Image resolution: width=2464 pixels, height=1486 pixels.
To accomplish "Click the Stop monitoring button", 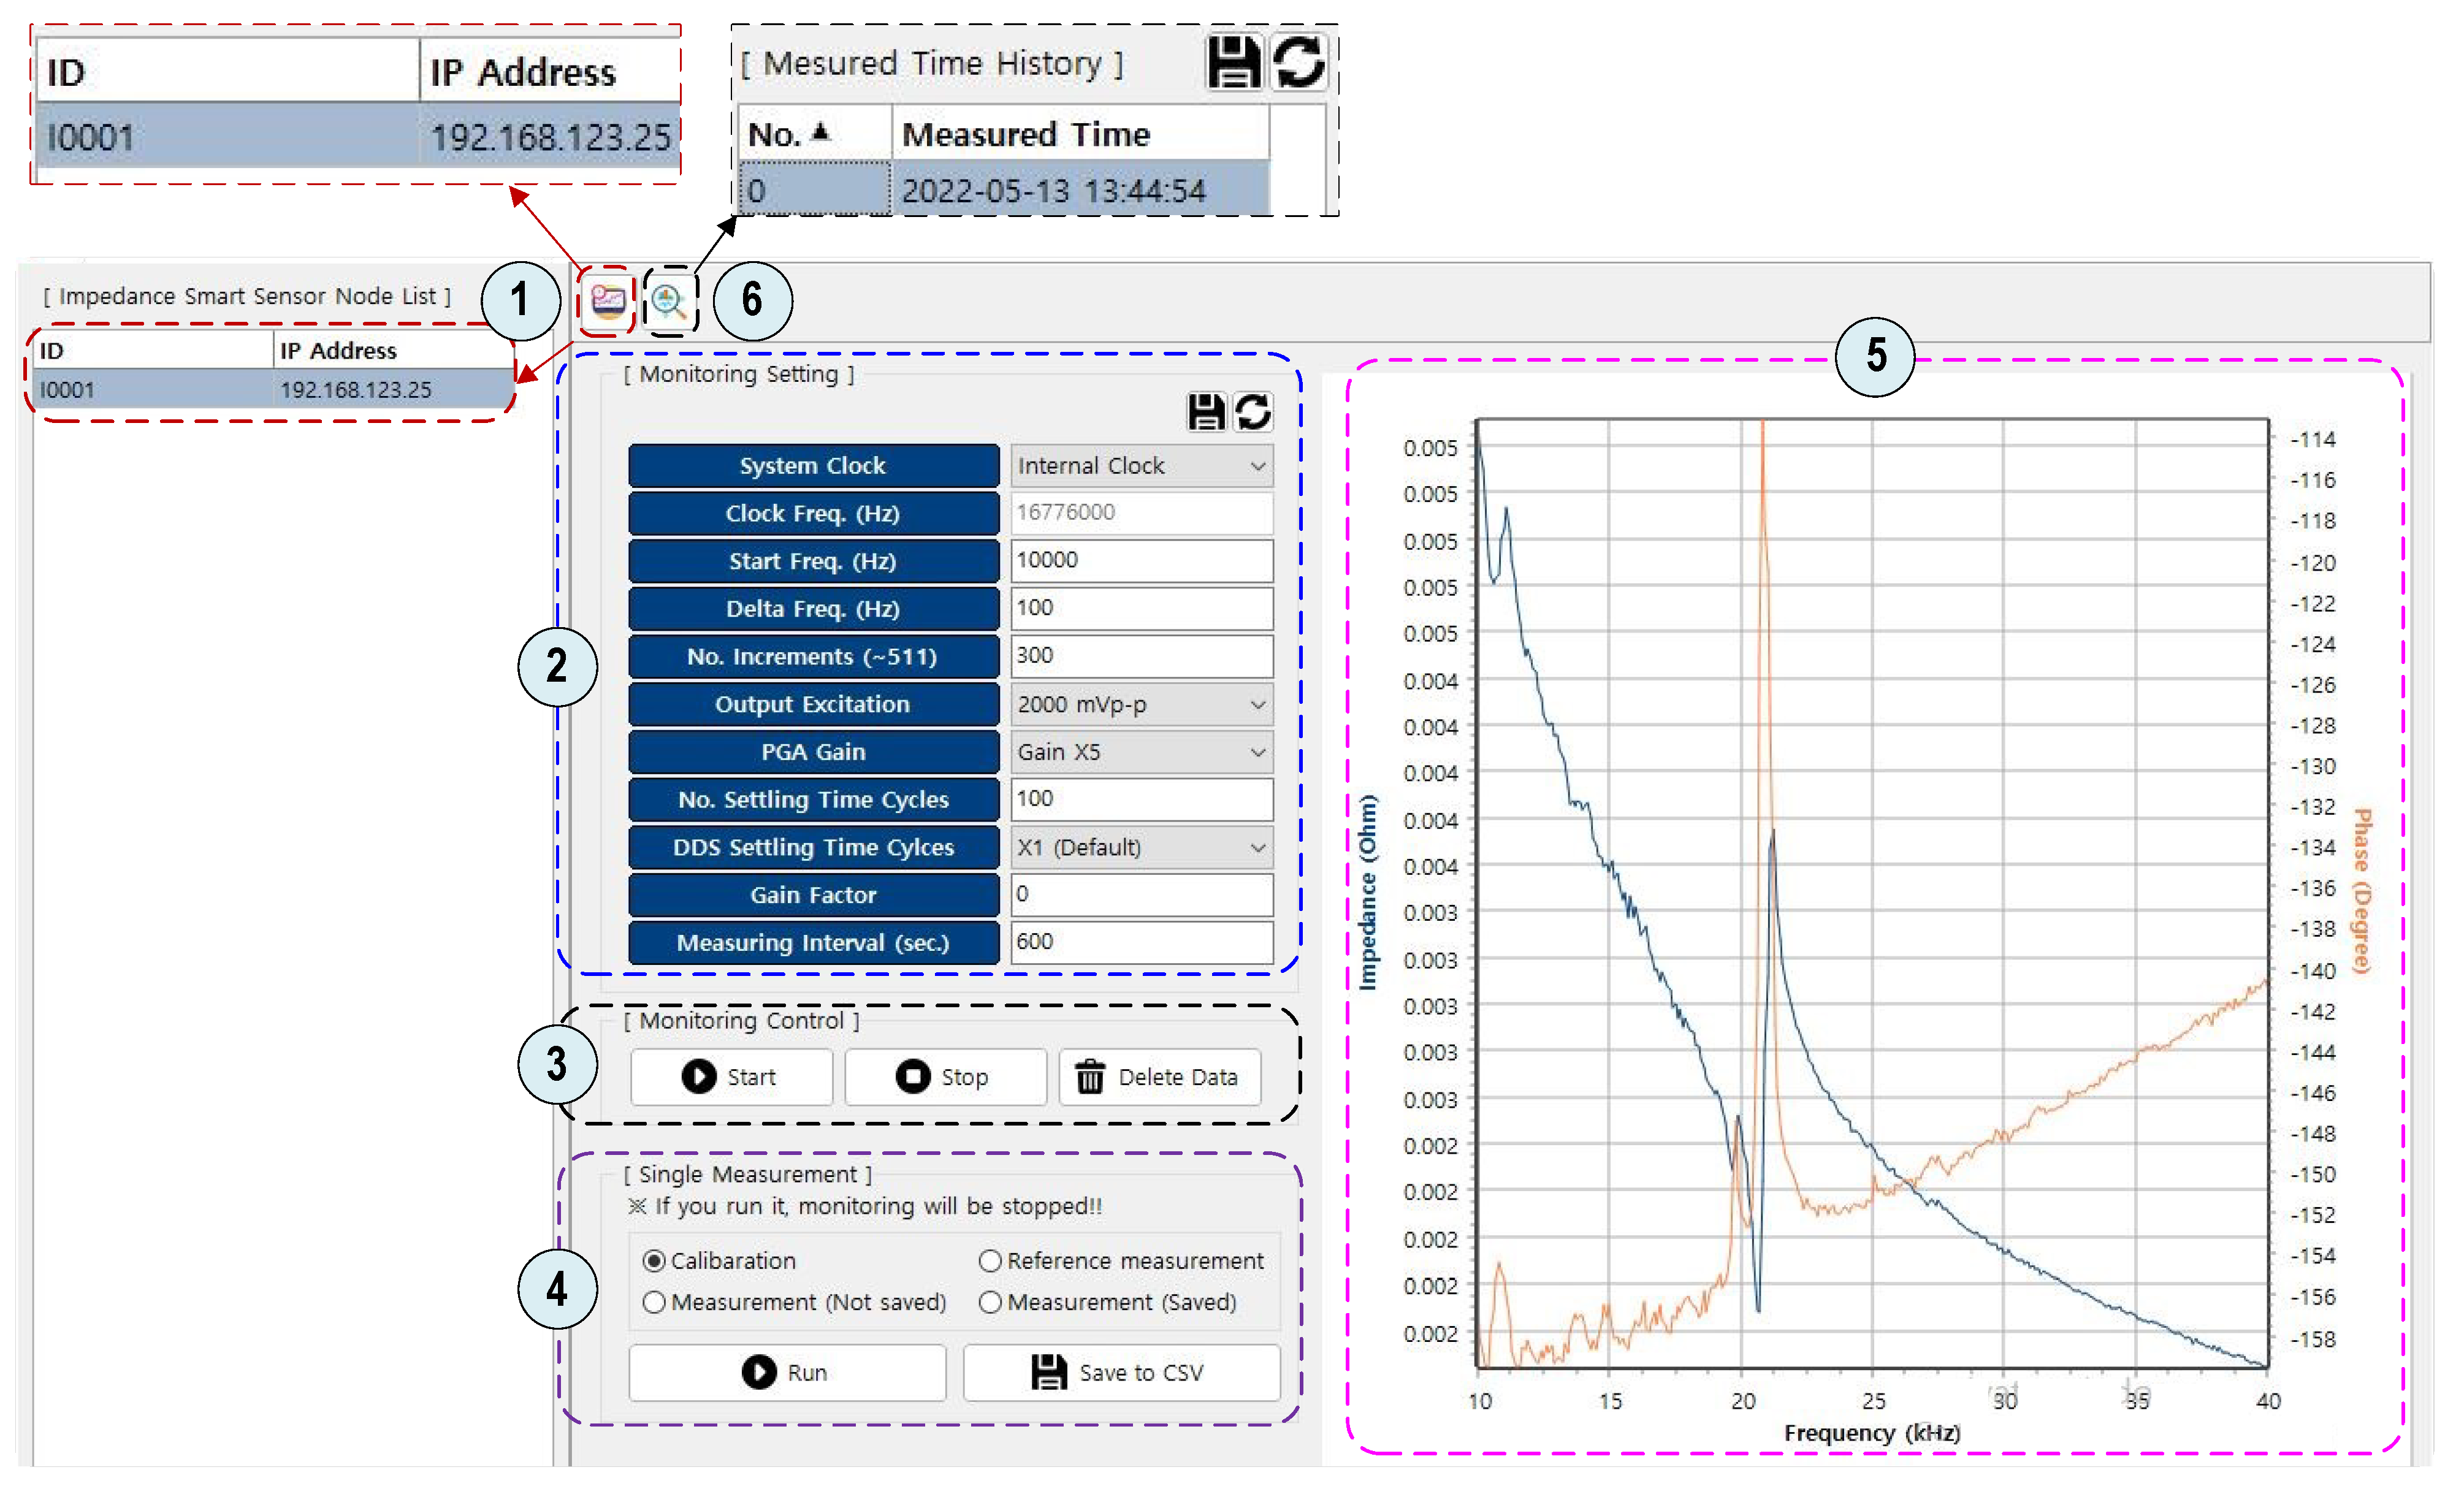I will (945, 1077).
